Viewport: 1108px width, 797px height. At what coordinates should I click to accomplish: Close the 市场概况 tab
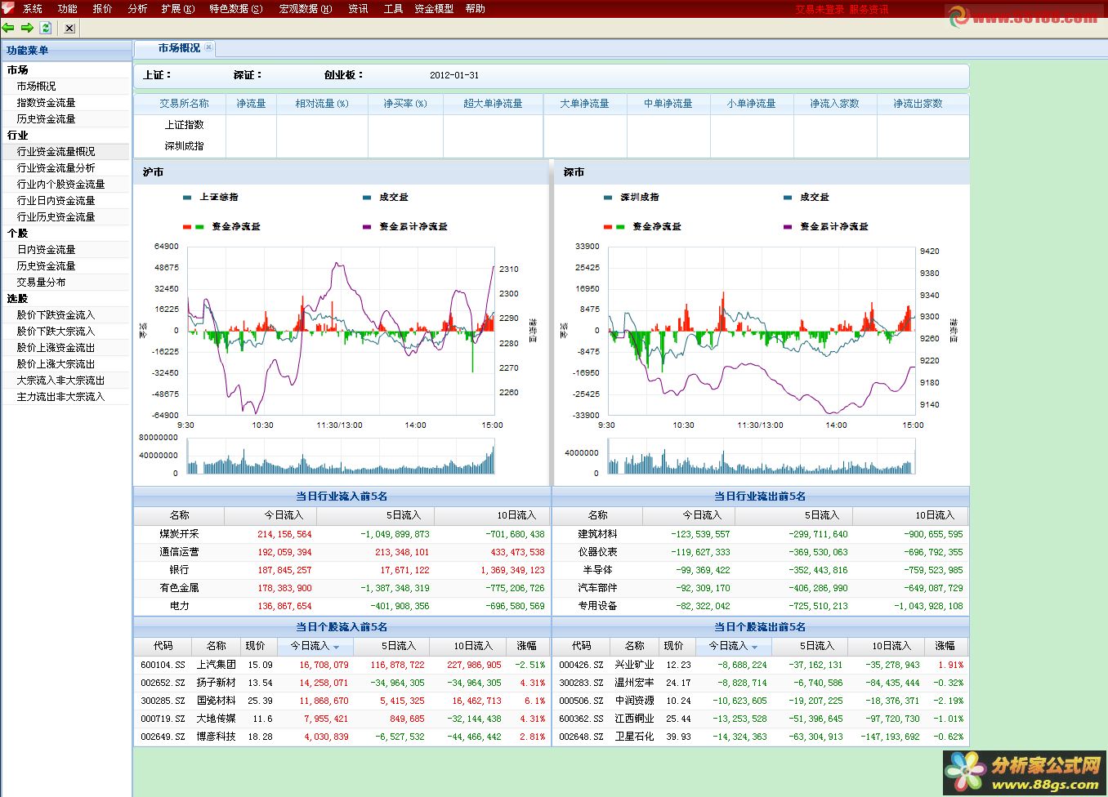point(208,47)
